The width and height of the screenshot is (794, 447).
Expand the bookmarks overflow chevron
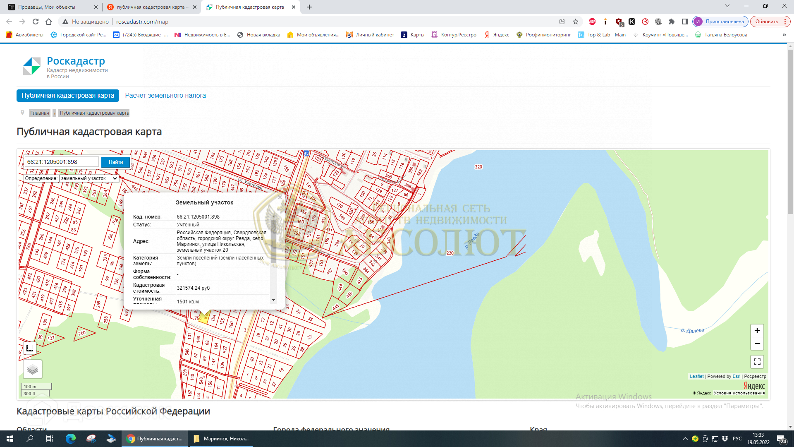pyautogui.click(x=784, y=35)
